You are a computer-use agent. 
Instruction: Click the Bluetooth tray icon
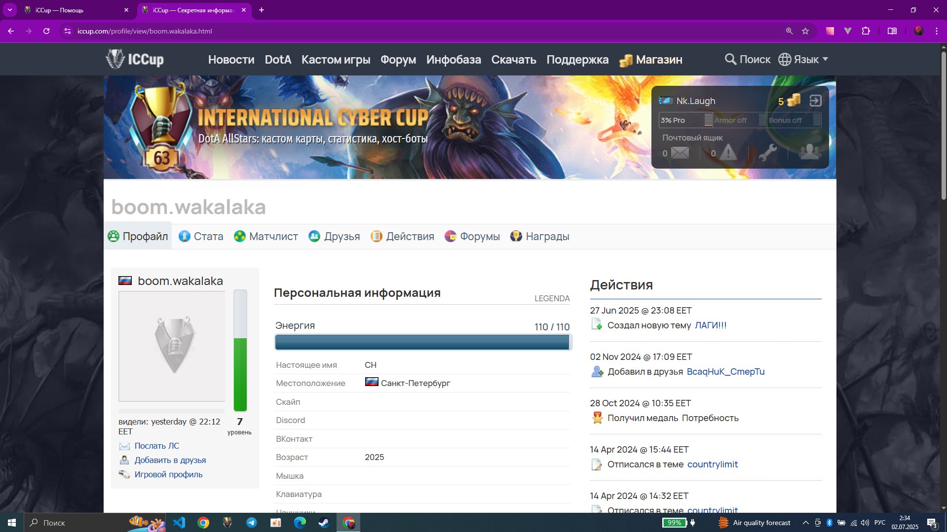point(829,523)
